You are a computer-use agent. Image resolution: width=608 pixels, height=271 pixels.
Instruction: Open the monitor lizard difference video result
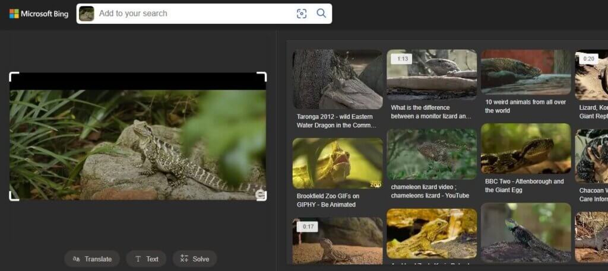(432, 75)
